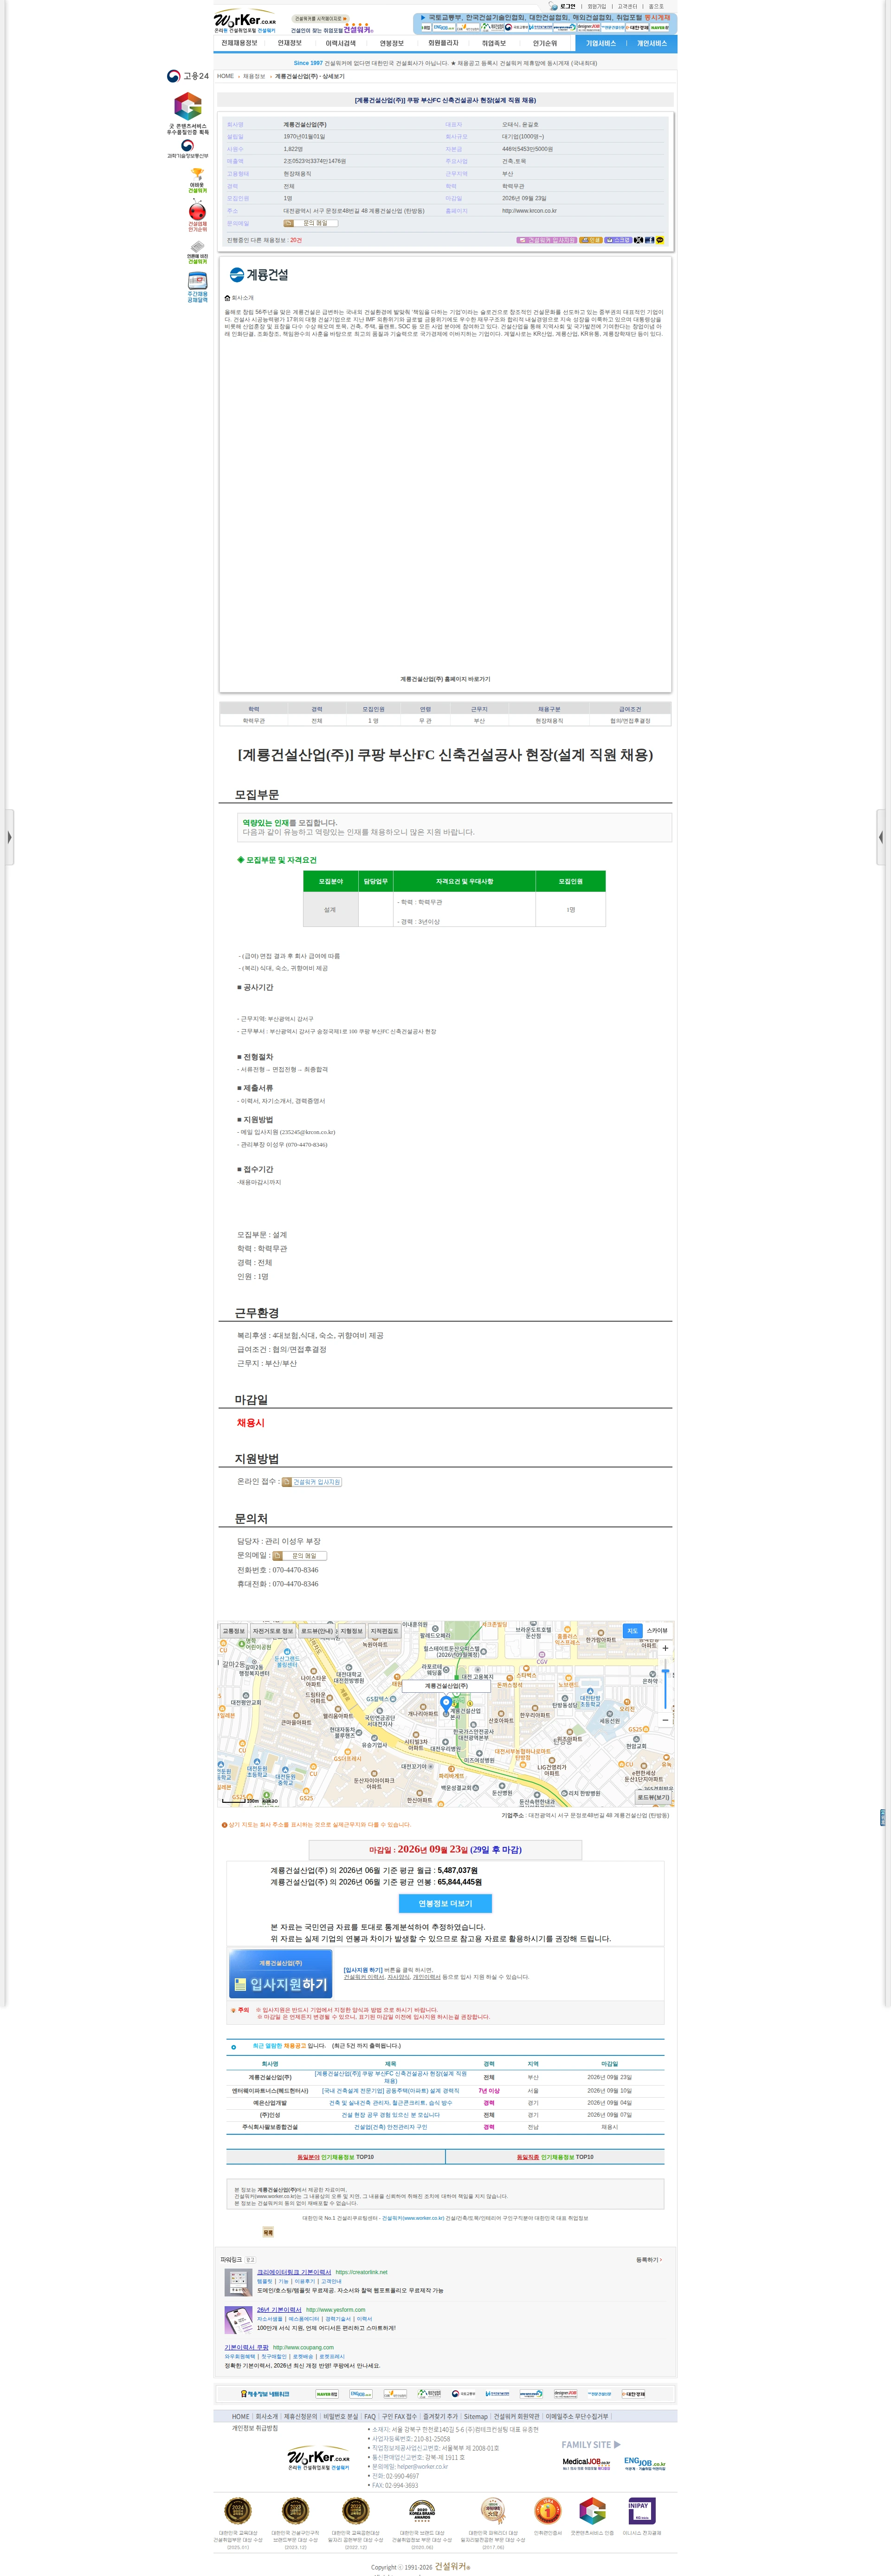
Task: Open ENGJOB family site logo in footer
Action: pos(644,2463)
